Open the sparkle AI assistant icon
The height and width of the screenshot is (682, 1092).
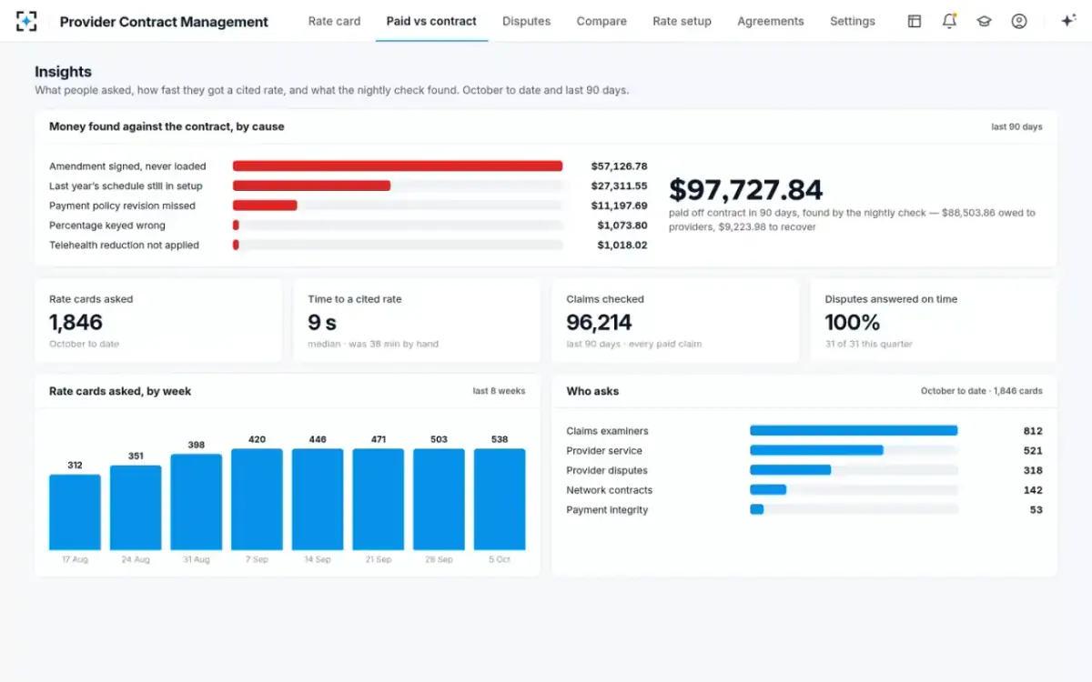pyautogui.click(x=1068, y=21)
